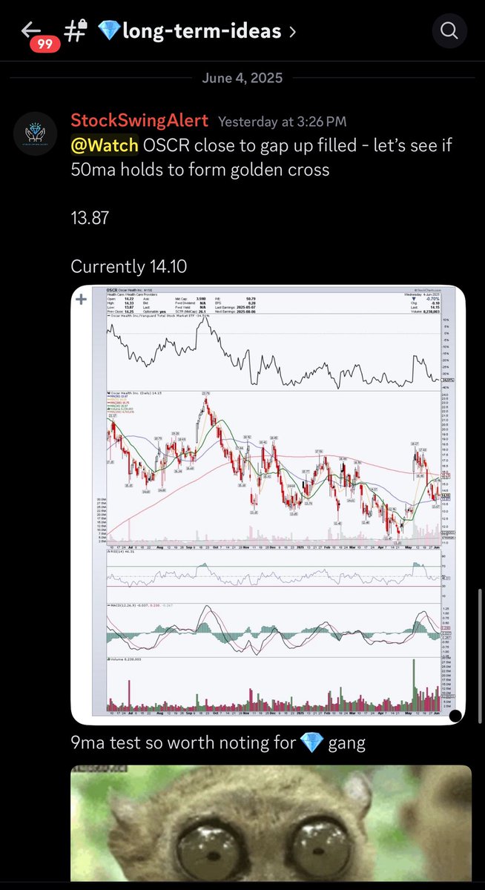
Task: Tap the "Yesterday at 3:26 PM" timestamp
Action: (282, 122)
